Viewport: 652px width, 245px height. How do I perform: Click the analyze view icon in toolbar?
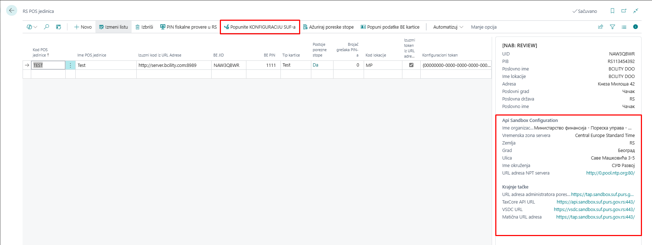[58, 27]
